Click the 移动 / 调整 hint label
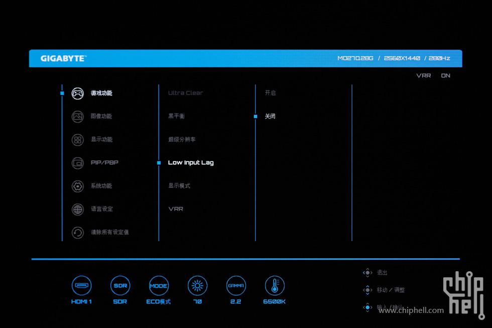Image resolution: width=492 pixels, height=328 pixels. (x=391, y=290)
